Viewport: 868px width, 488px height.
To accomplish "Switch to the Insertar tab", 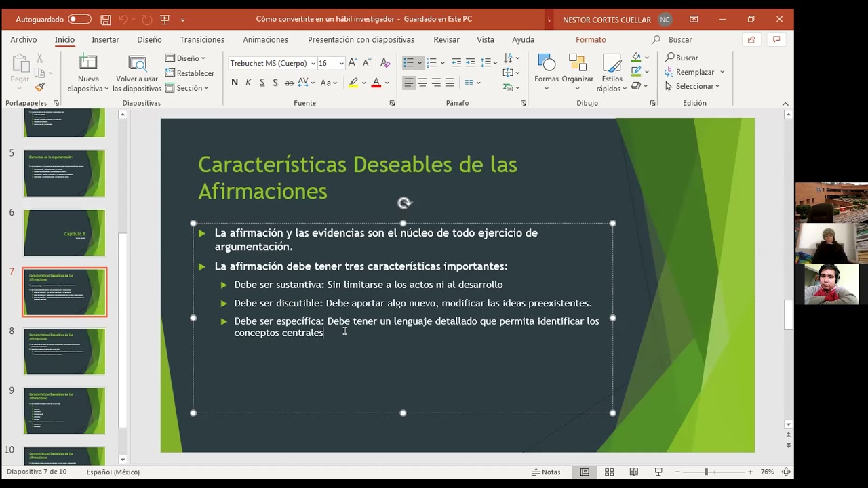I will 105,40.
